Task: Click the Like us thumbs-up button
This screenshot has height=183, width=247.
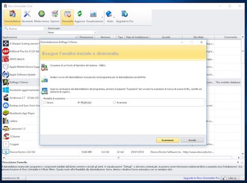Action: point(230,178)
